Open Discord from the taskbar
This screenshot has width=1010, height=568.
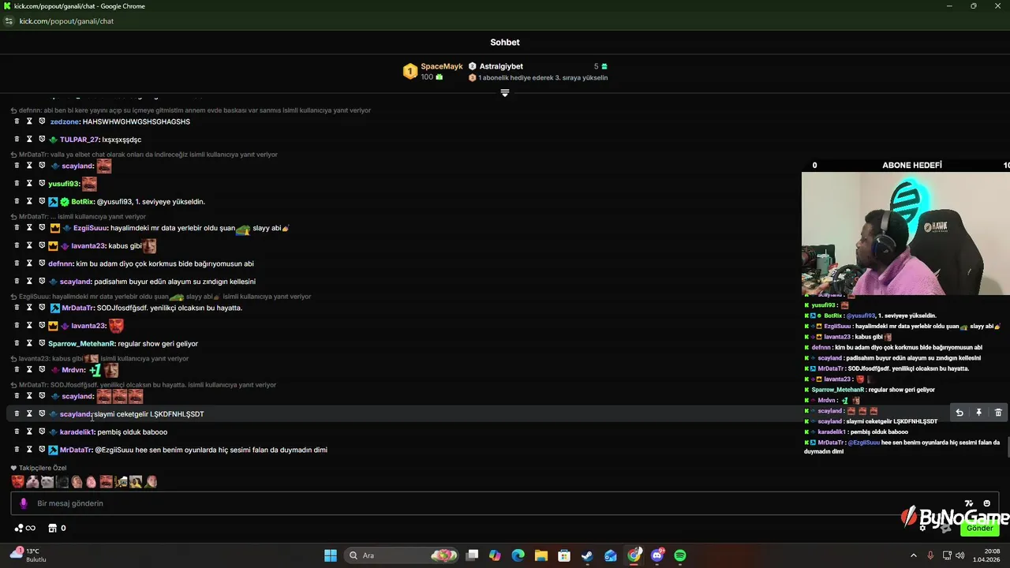[x=657, y=555]
